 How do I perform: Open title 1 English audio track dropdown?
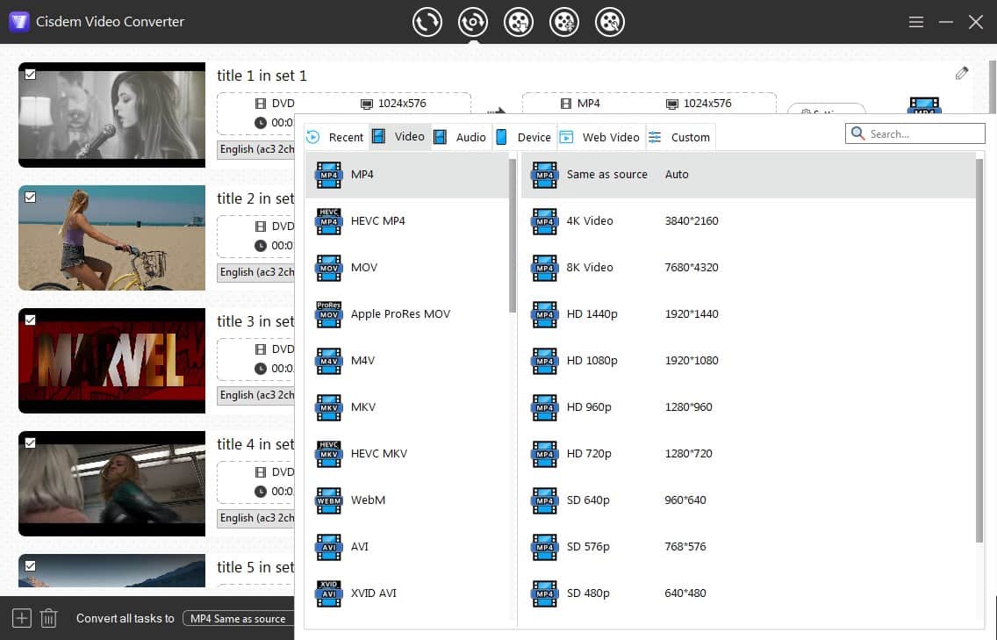(256, 149)
